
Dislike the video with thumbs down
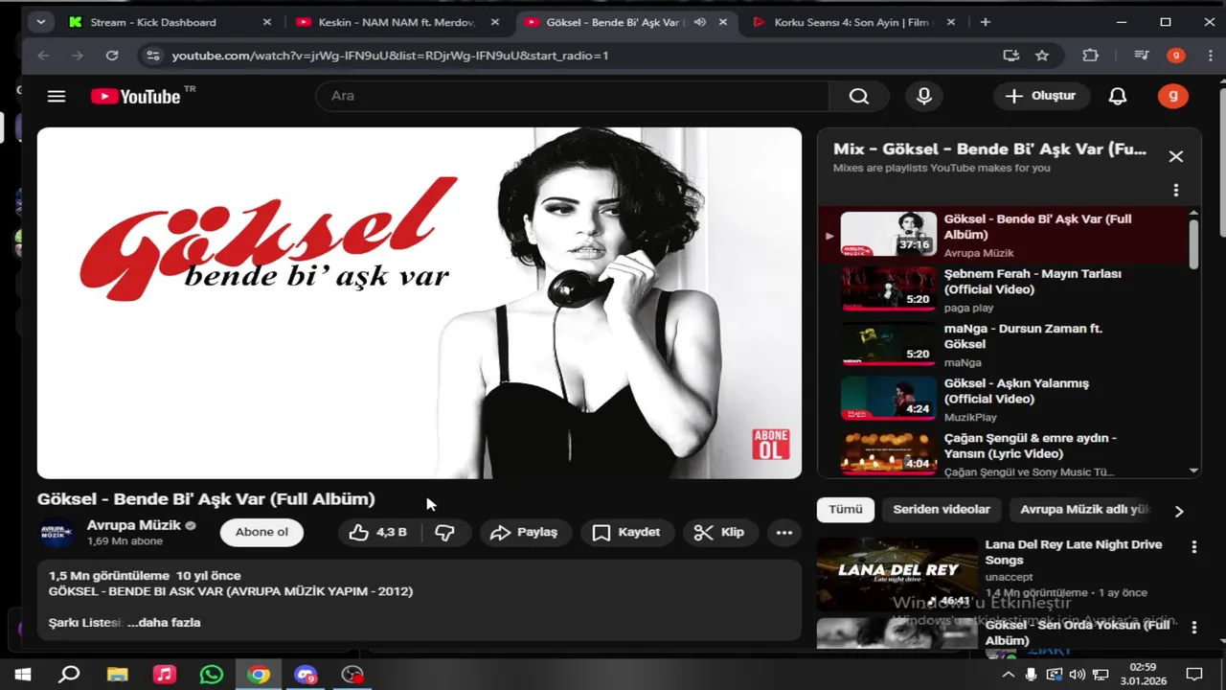point(445,533)
